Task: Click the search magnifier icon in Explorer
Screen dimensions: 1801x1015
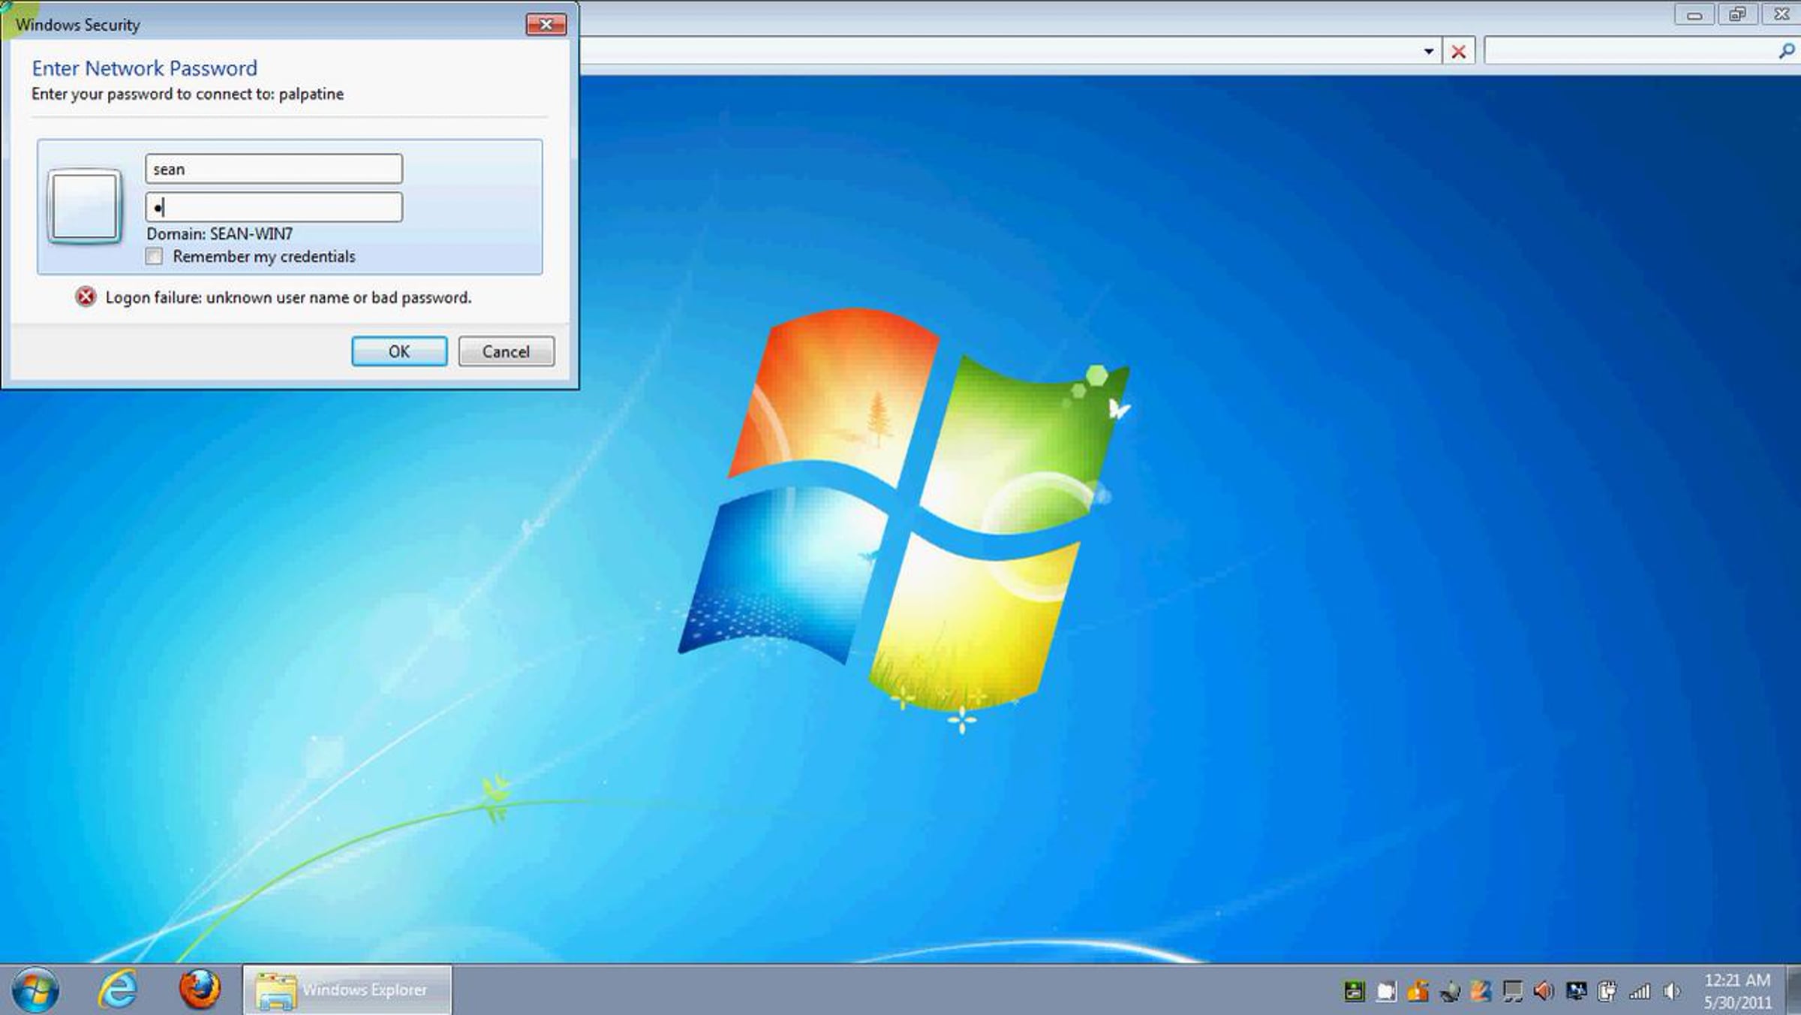Action: [x=1786, y=51]
